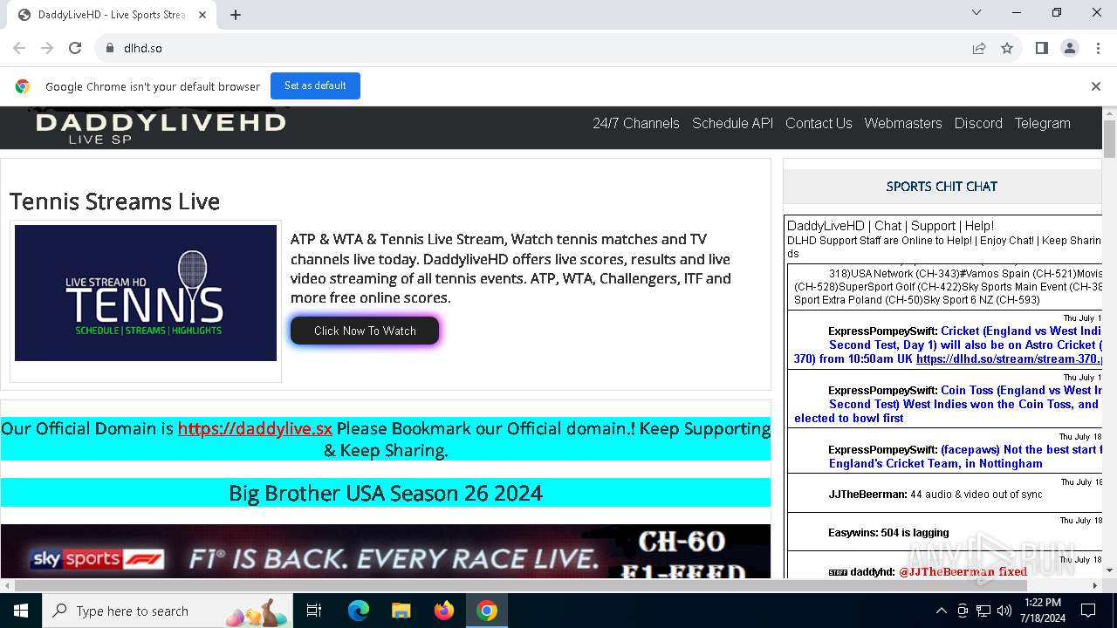Launch Firefox from taskbar
1117x628 pixels.
pos(444,611)
